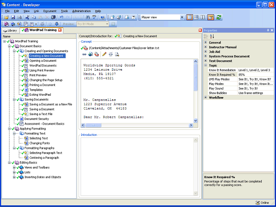Image resolution: width=276 pixels, height=207 pixels.
Task: Click the Help question mark icon
Action: pyautogui.click(x=102, y=17)
